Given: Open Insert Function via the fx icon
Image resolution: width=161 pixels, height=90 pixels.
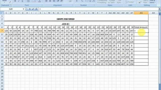Looking at the screenshot, I should (x=36, y=9).
